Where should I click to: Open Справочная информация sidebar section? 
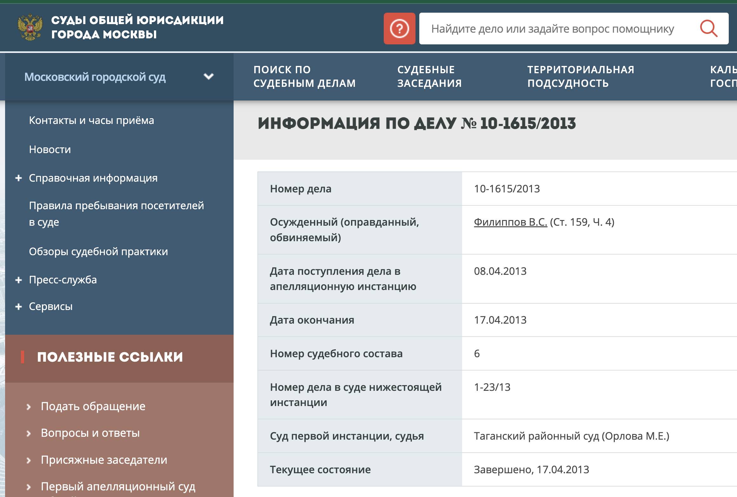pyautogui.click(x=93, y=178)
